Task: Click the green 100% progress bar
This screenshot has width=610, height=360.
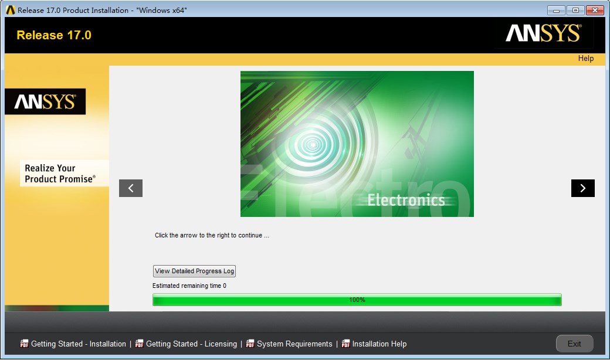Action: tap(357, 300)
